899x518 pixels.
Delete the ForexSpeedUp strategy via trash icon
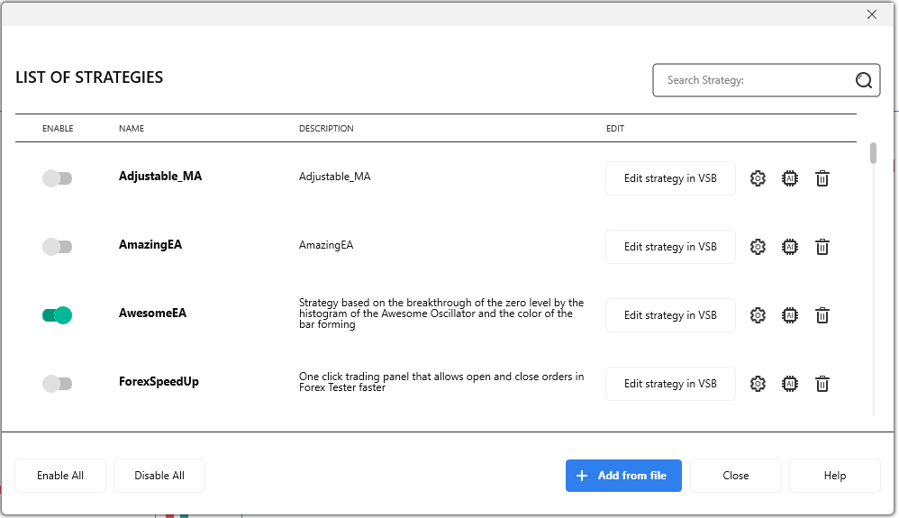pyautogui.click(x=822, y=384)
